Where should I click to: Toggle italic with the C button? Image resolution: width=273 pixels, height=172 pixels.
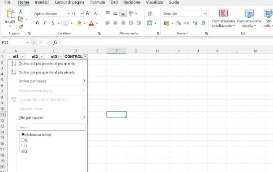pyautogui.click(x=45, y=23)
